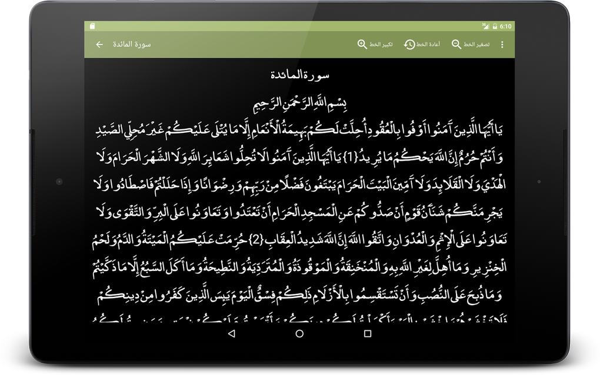Tap the Bismillah line بسم الله الرحمن الرحيم
Image resolution: width=600 pixels, height=375 pixels.
tap(300, 103)
